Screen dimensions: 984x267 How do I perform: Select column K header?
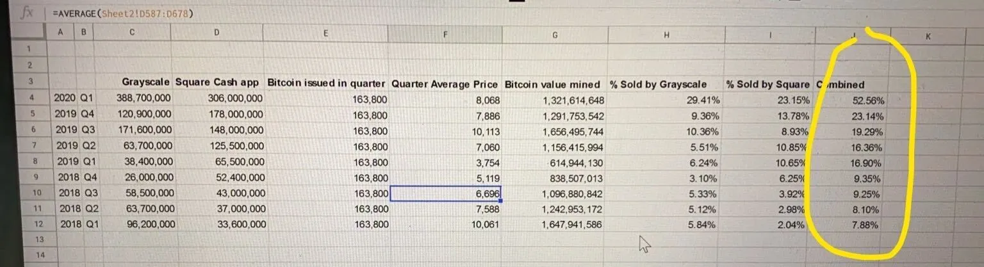tap(928, 38)
